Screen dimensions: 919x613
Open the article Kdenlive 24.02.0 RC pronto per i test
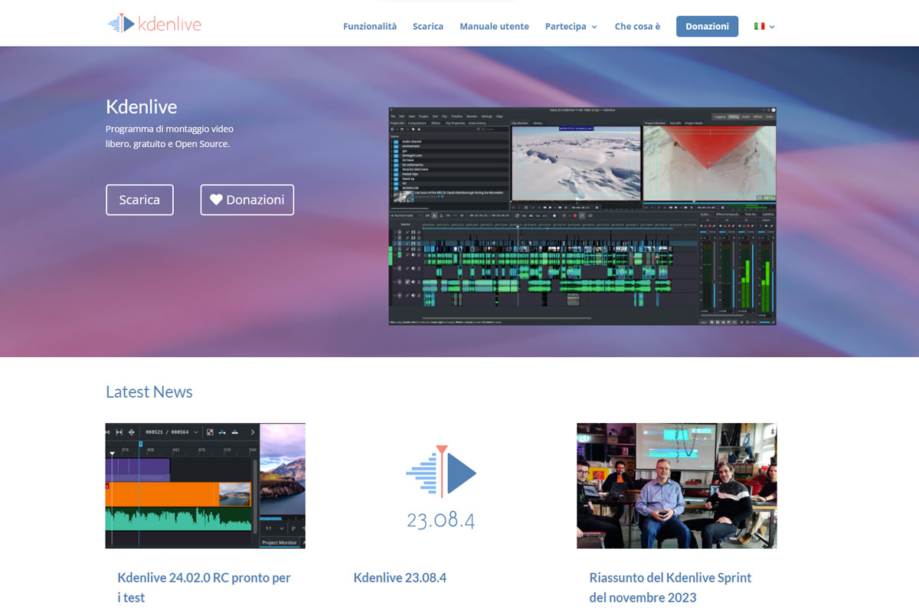[204, 588]
